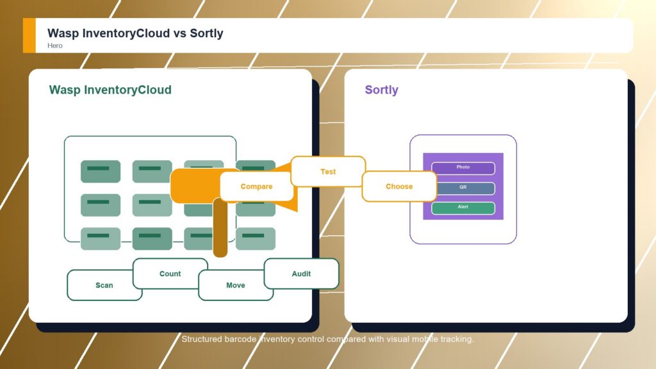
Task: Click the Photo pill in Sortly card
Action: pos(463,168)
